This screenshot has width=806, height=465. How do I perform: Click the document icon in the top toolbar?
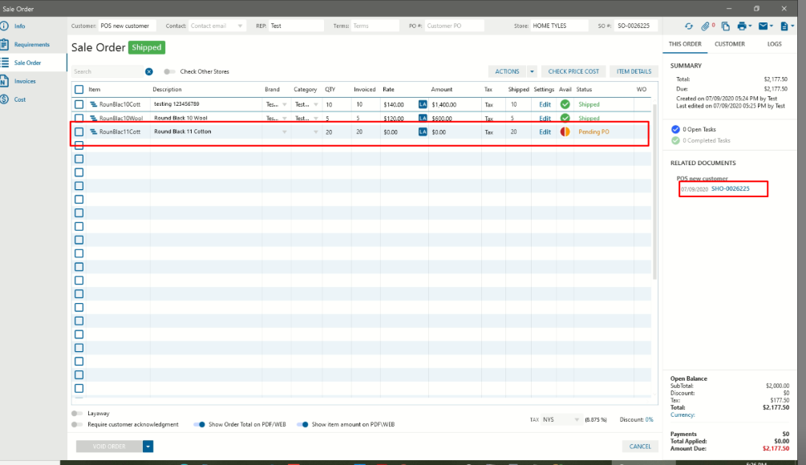[784, 26]
